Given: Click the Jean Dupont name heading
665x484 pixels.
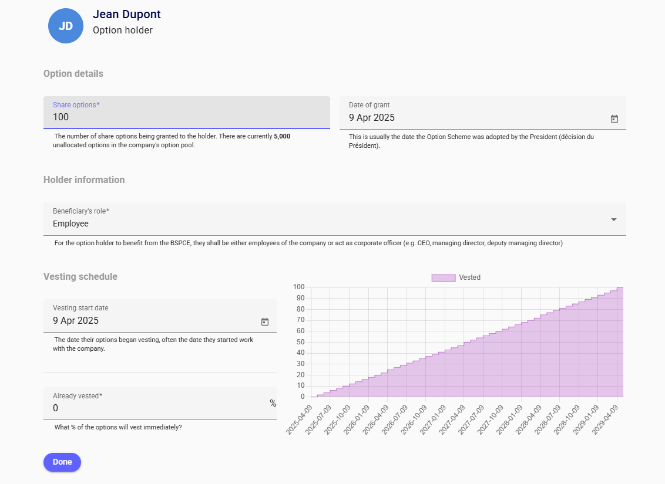Looking at the screenshot, I should coord(126,15).
